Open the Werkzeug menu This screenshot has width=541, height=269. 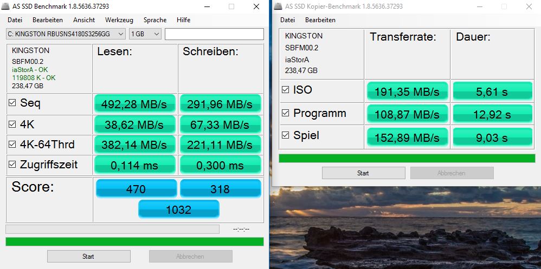[x=119, y=20]
